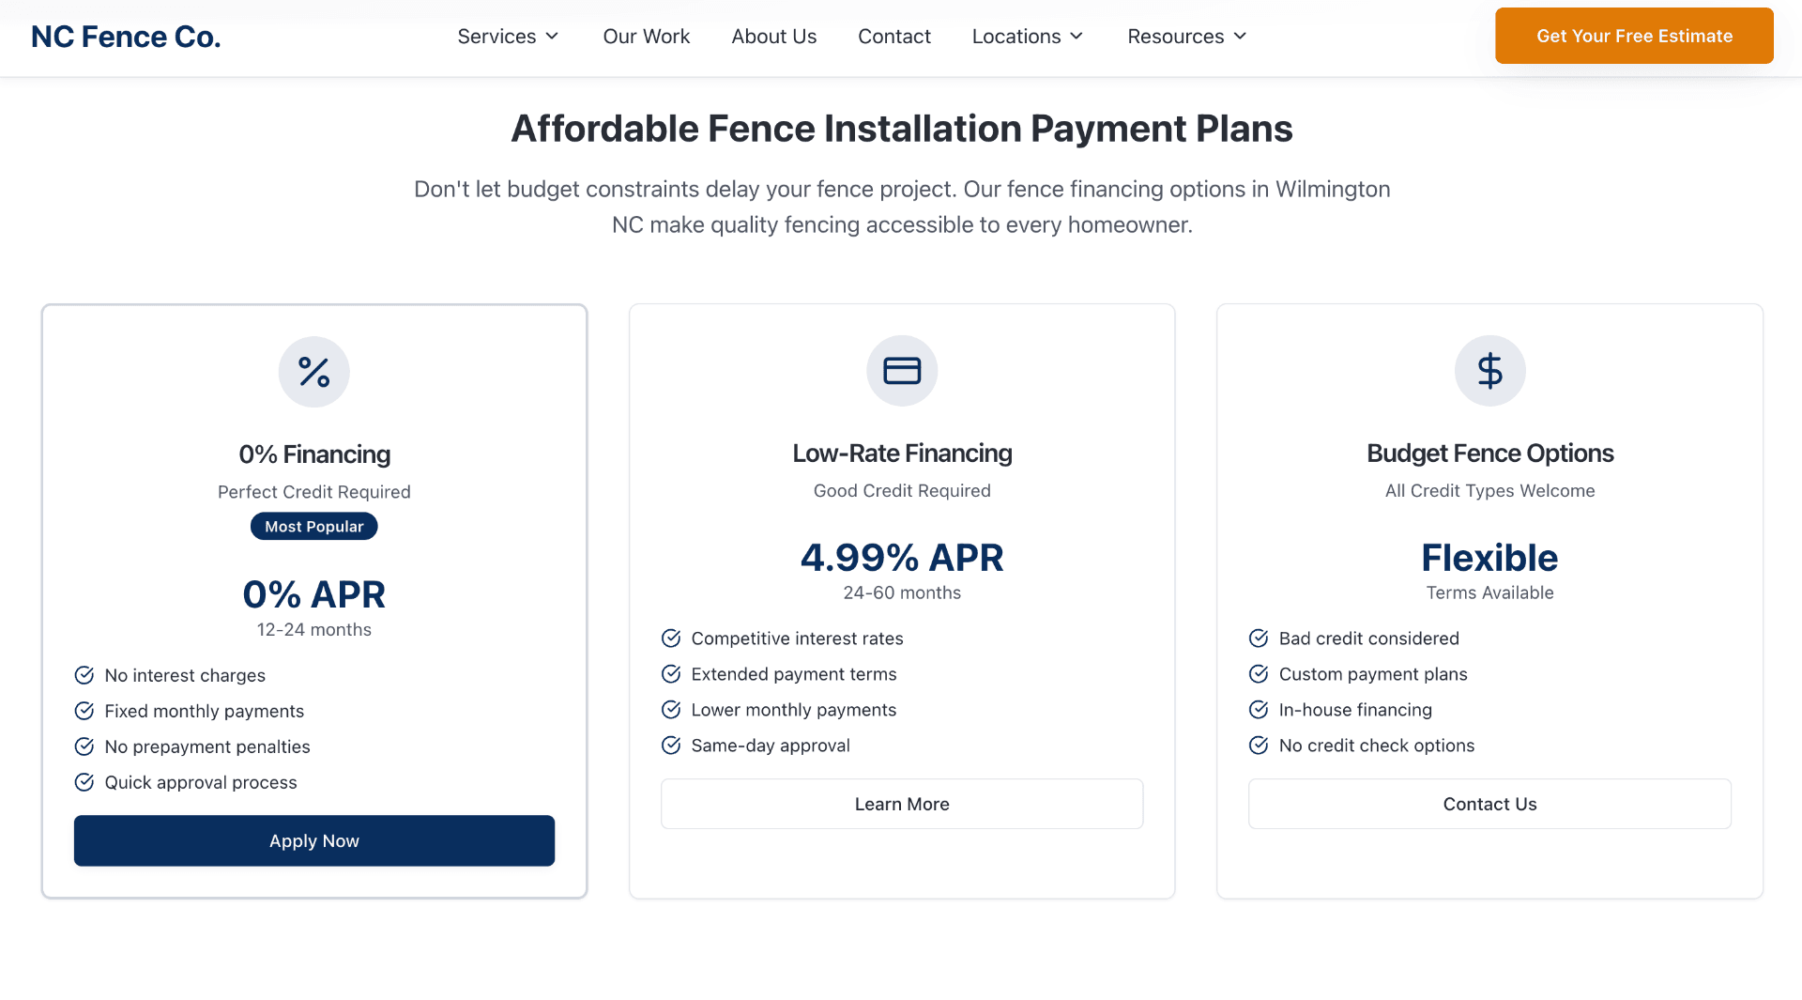Click the checkmark beside Fixed monthly payments

pyautogui.click(x=84, y=711)
